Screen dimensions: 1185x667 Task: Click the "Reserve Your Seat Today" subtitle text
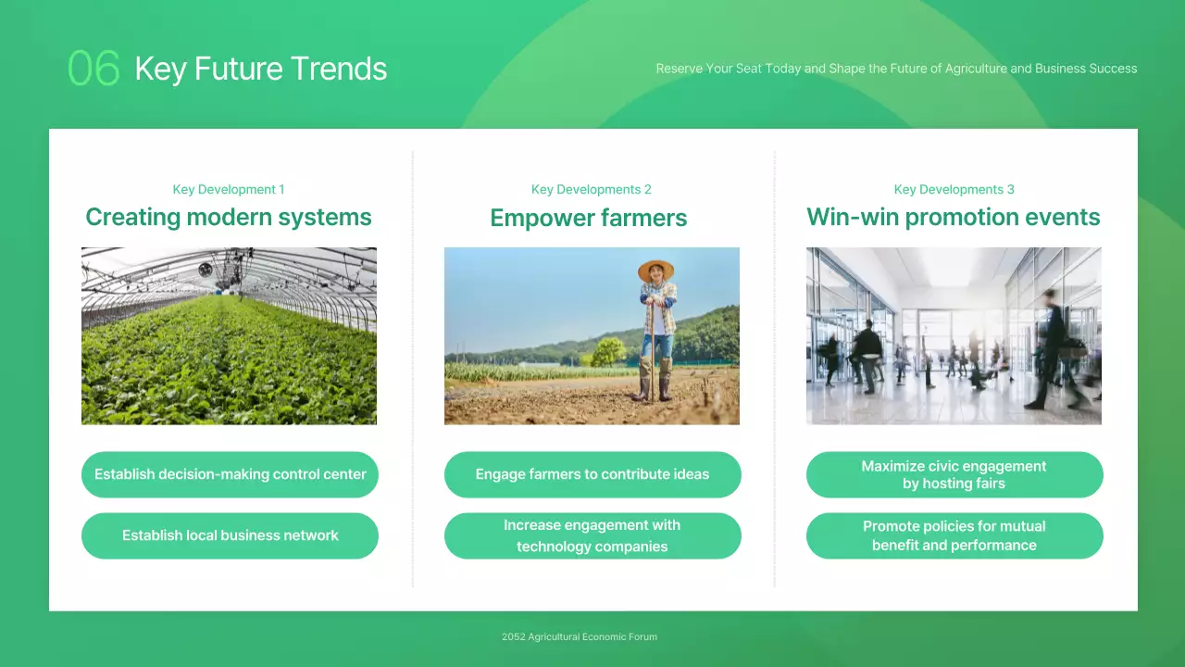(896, 68)
